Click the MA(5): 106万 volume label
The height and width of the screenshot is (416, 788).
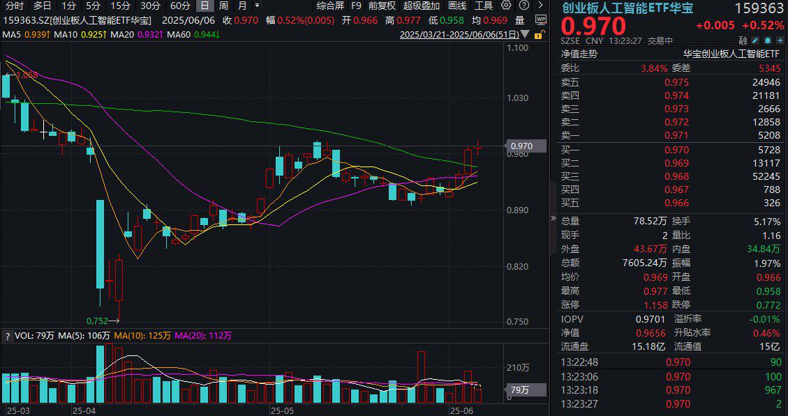[84, 336]
